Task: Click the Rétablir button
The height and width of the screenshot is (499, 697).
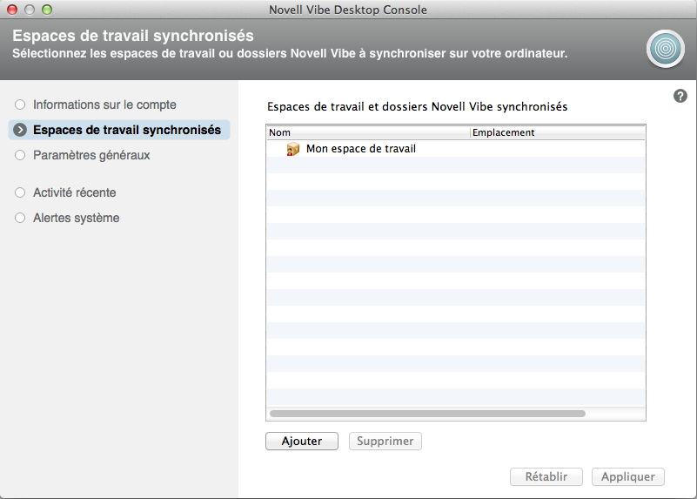Action: tap(546, 477)
